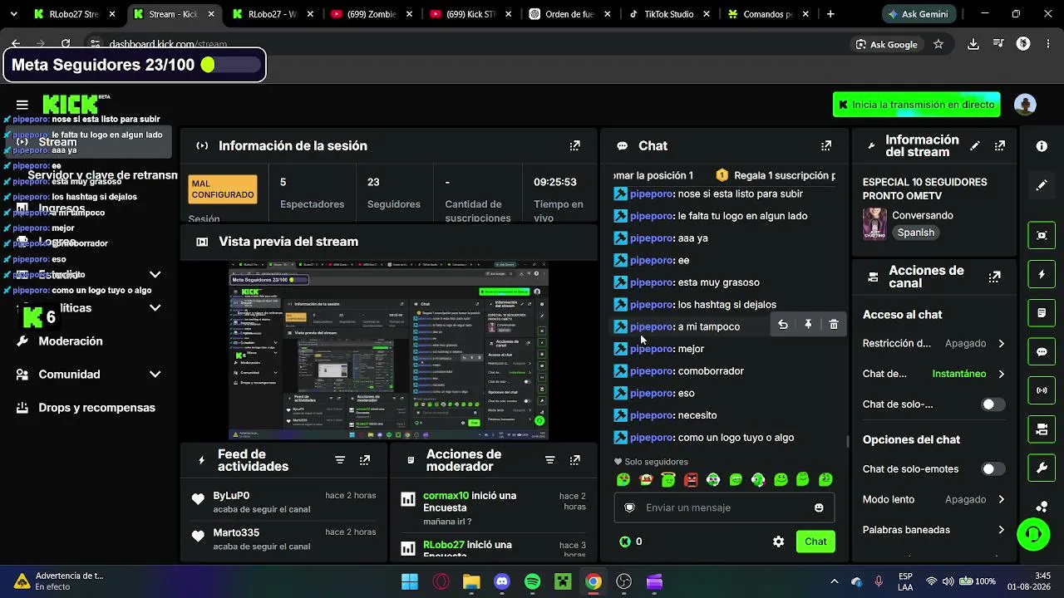The image size is (1064, 598).
Task: Toggle the stream preview widget icon in the right sidebar
Action: (x=1042, y=235)
